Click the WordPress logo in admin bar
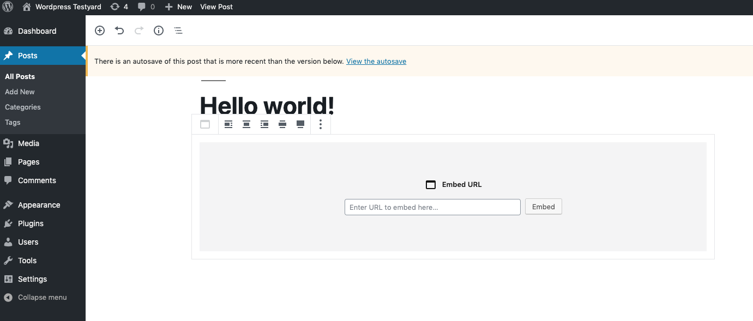The width and height of the screenshot is (753, 321). tap(8, 7)
